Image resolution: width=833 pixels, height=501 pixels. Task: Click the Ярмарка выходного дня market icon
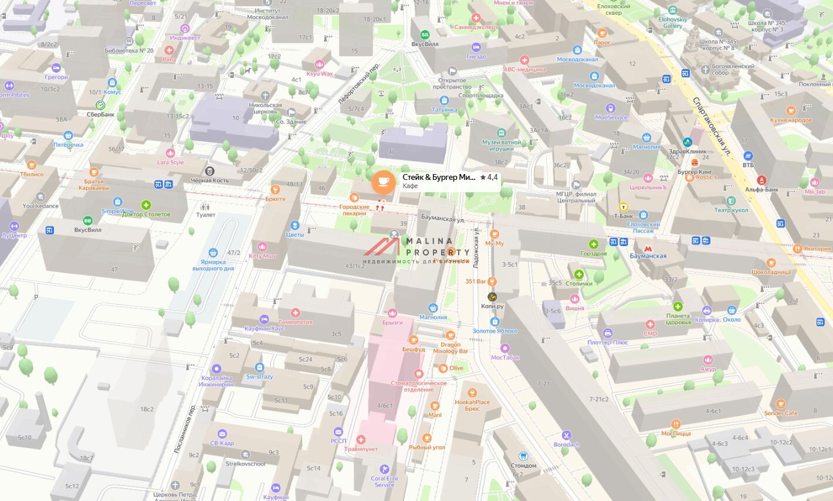pos(213,252)
